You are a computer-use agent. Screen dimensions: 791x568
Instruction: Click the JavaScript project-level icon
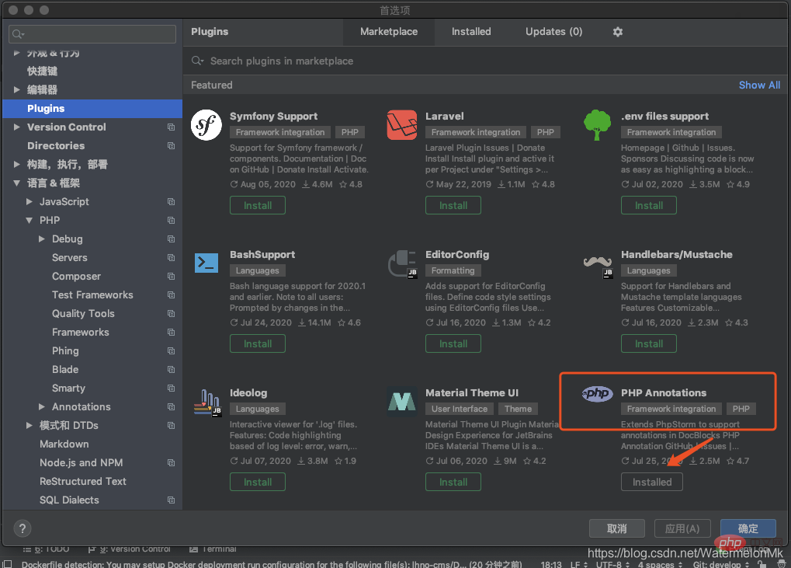click(x=171, y=202)
